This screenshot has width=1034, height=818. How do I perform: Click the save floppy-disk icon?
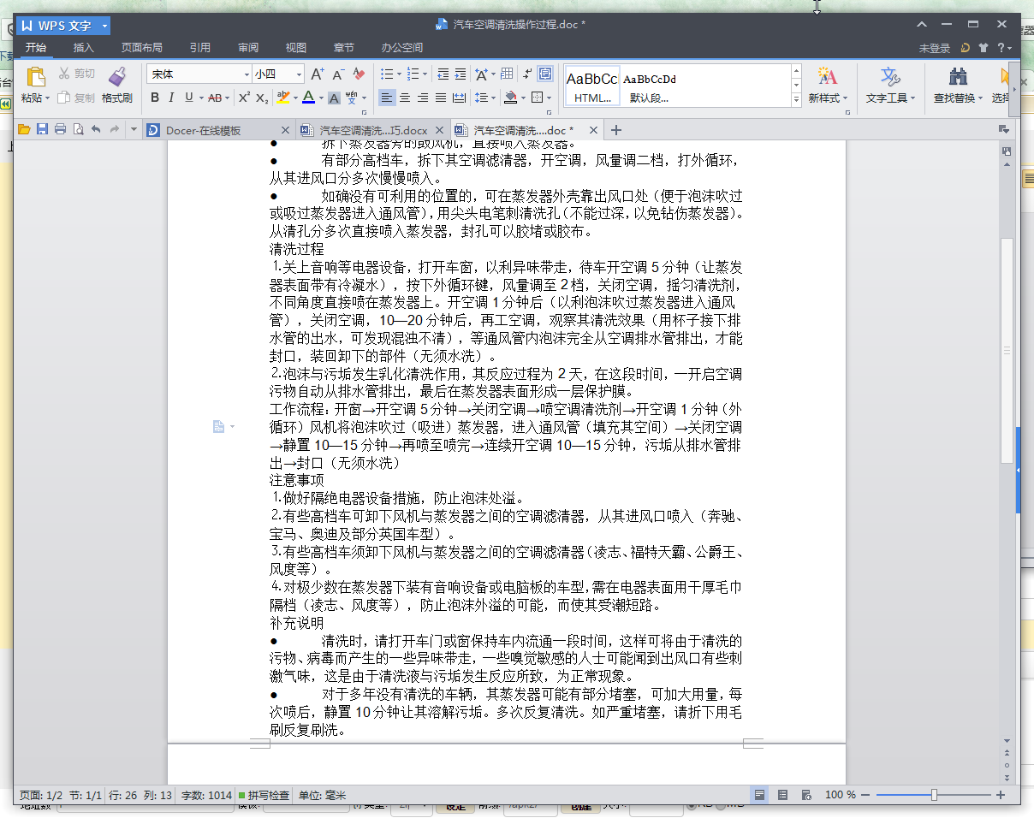coord(42,129)
